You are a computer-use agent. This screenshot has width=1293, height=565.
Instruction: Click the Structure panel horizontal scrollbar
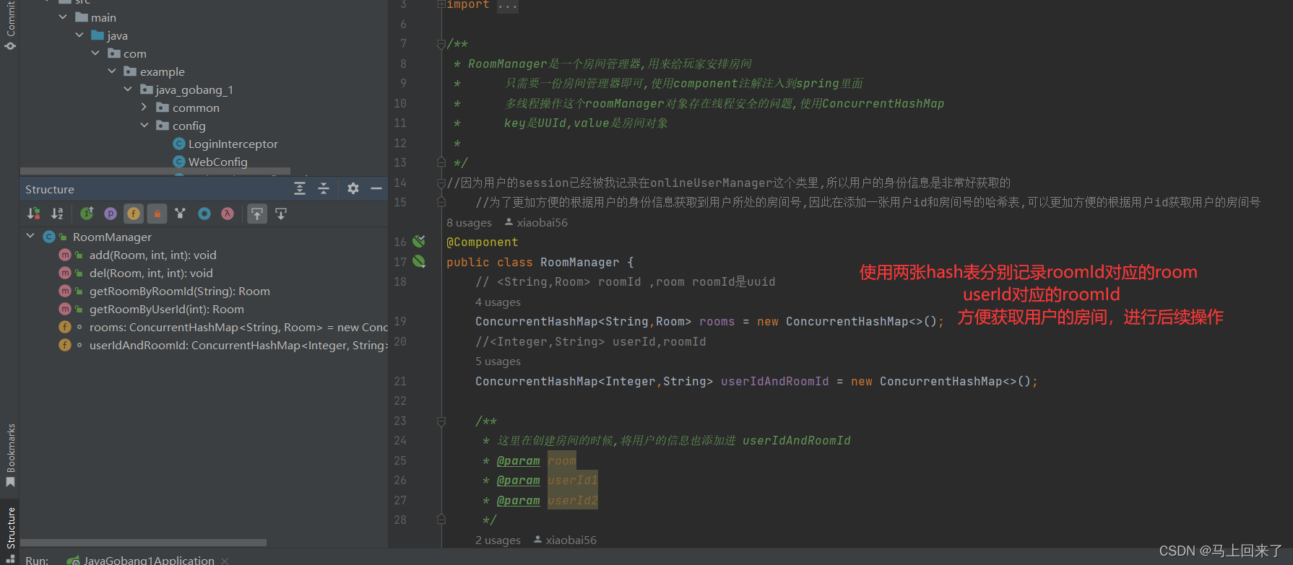pos(143,543)
